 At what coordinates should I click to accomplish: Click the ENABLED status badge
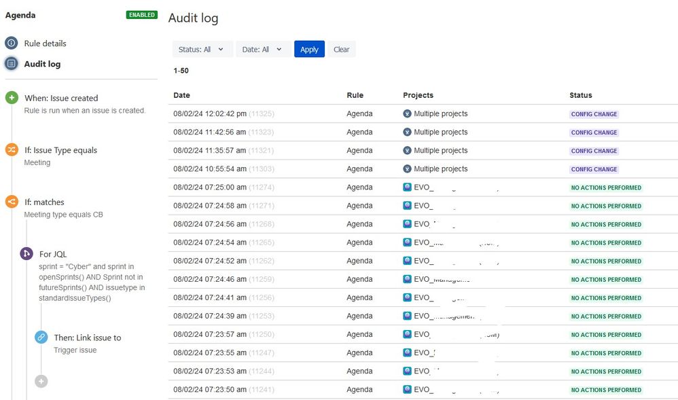[142, 15]
